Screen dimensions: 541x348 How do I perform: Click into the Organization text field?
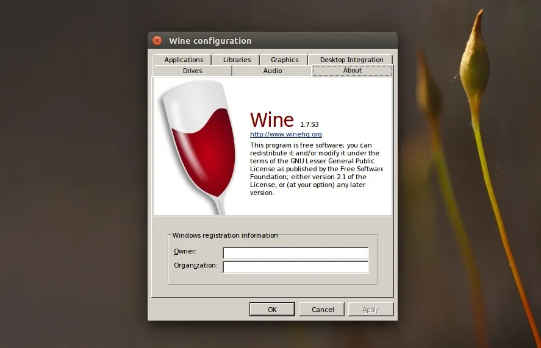295,267
